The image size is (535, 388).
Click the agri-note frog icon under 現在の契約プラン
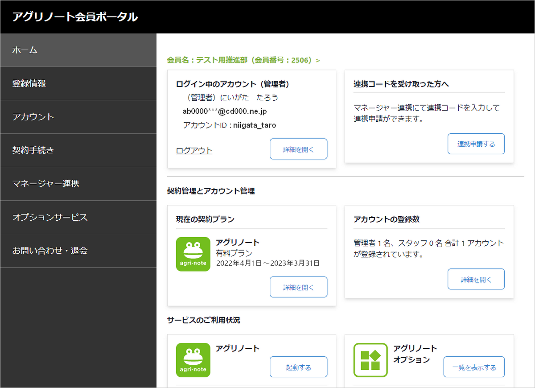tap(193, 254)
